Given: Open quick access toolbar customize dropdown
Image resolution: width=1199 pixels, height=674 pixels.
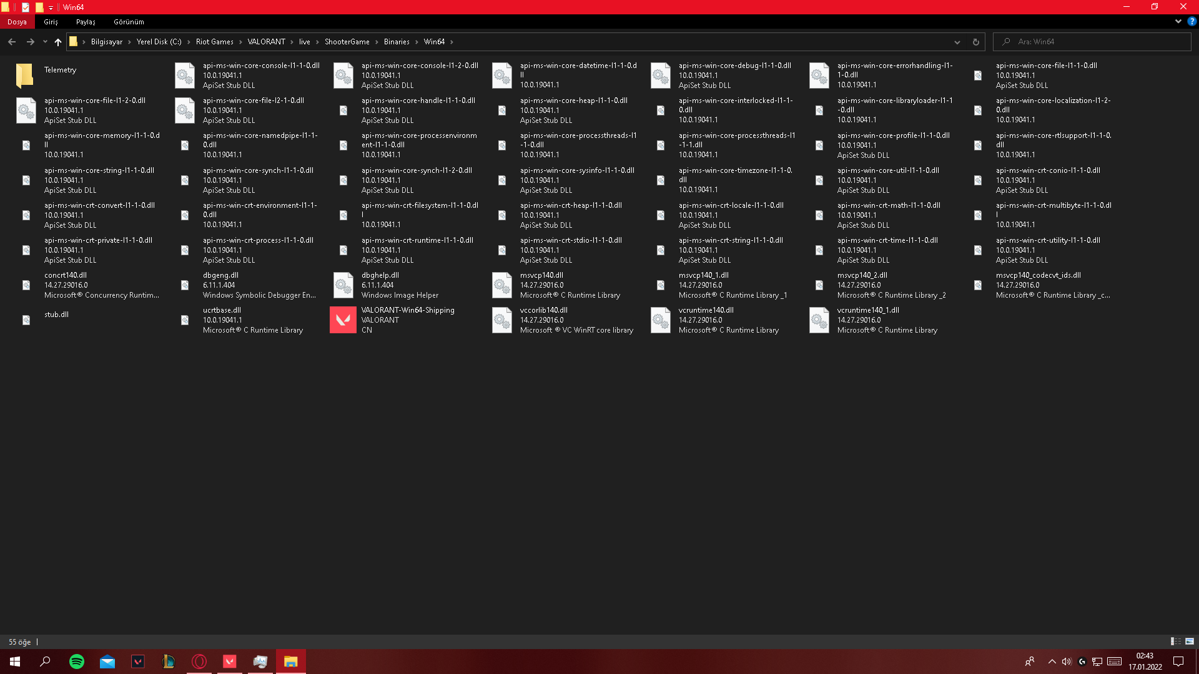Looking at the screenshot, I should tap(51, 7).
